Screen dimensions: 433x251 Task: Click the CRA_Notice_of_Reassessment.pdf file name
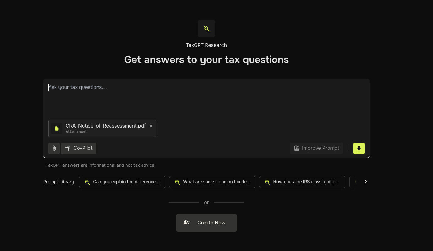click(x=106, y=126)
